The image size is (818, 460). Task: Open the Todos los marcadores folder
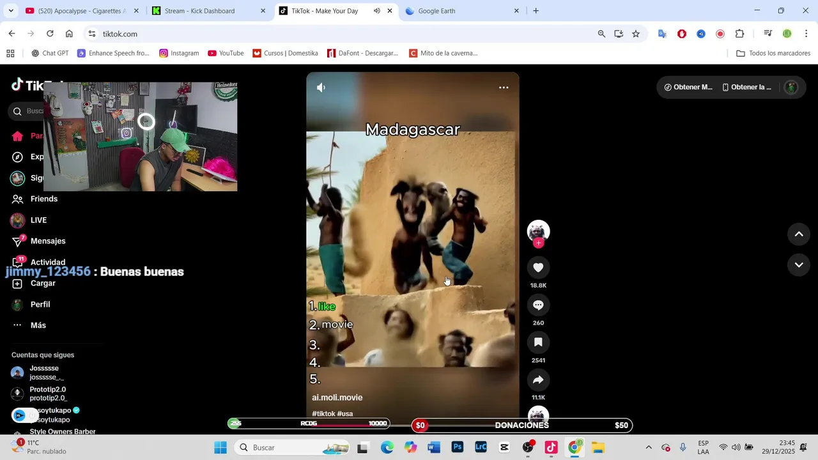coord(773,54)
